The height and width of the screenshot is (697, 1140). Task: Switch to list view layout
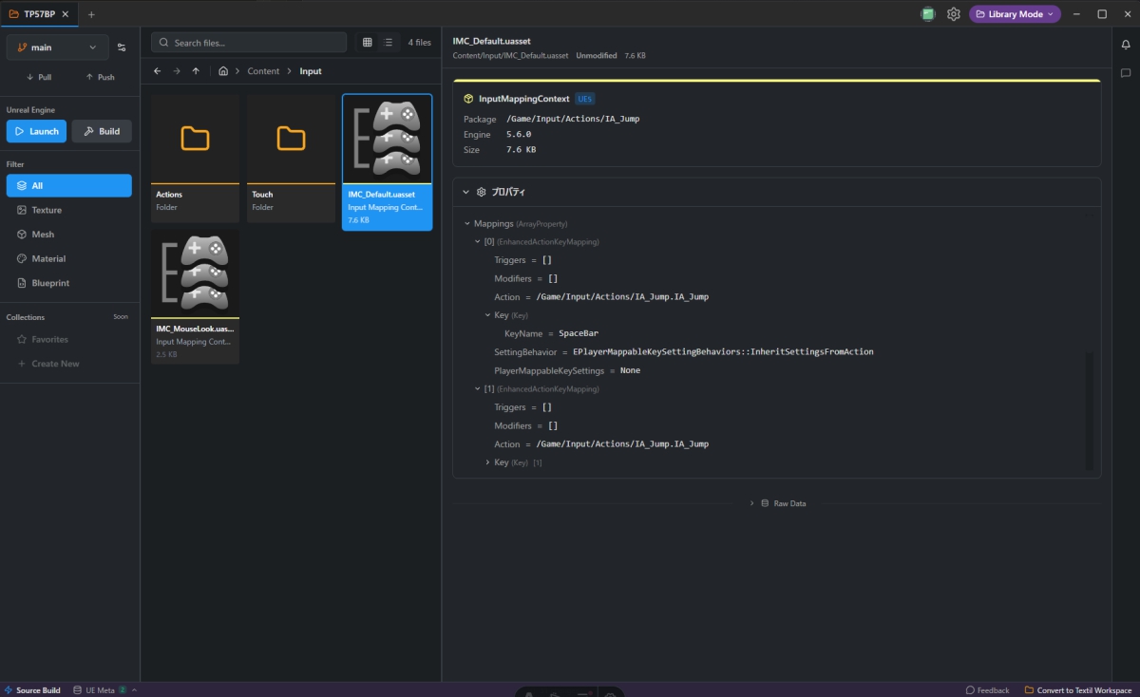click(x=389, y=43)
